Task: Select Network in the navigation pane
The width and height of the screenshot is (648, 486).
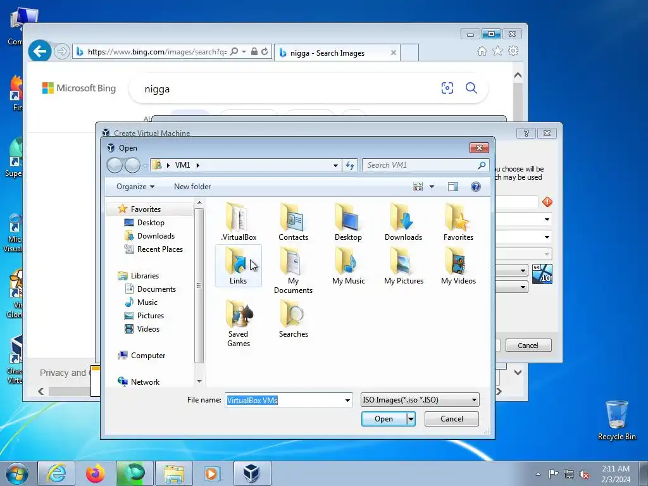Action: (145, 382)
